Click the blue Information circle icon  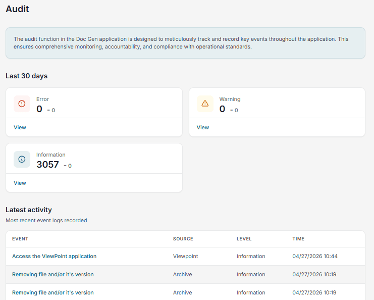(22, 159)
